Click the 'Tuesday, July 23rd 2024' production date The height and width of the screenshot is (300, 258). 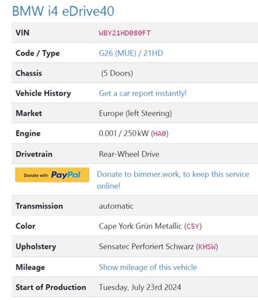(x=140, y=287)
